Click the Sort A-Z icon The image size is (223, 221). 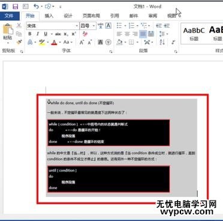coord(162,42)
